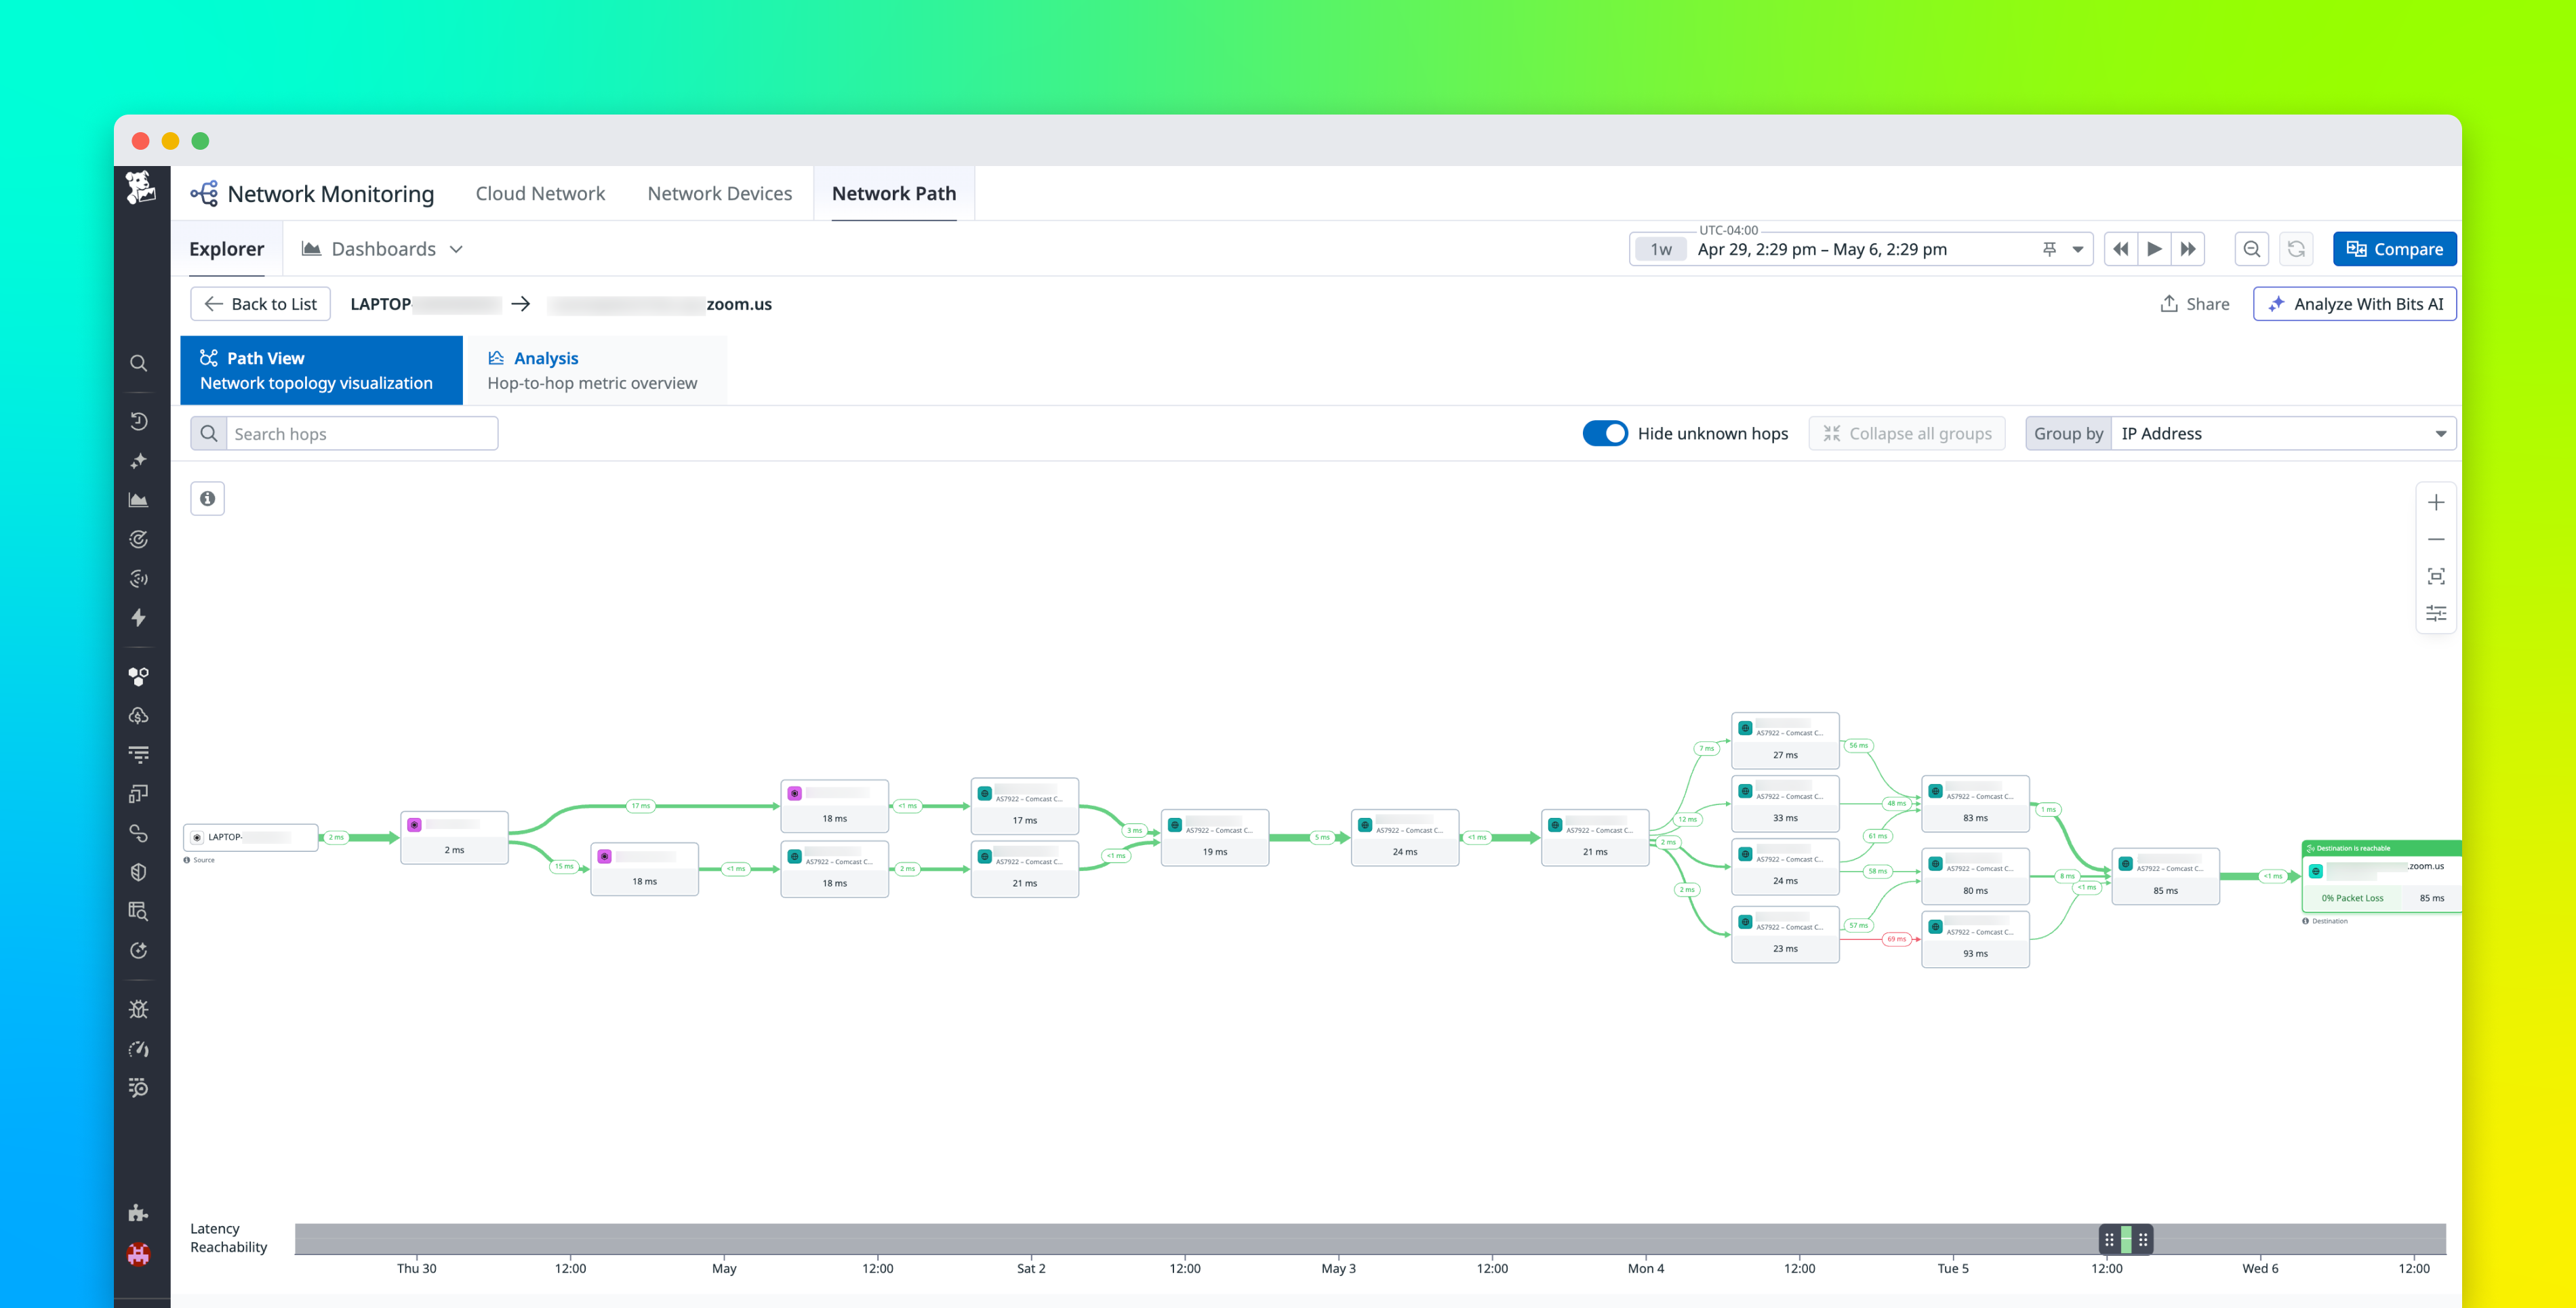Open the speedometer gauge sidebar icon
Viewport: 2576px width, 1308px height.
pos(139,1049)
